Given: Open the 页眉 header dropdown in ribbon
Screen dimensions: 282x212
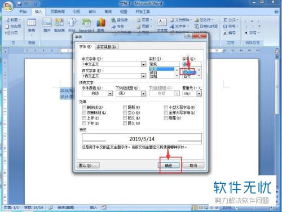Looking at the screenshot, I should [144, 20].
